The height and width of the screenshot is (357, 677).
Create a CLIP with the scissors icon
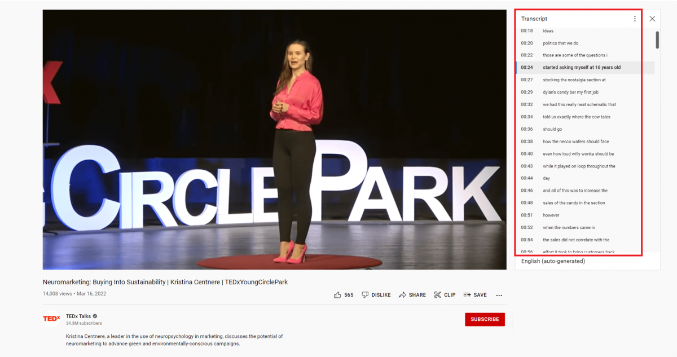[x=445, y=295]
